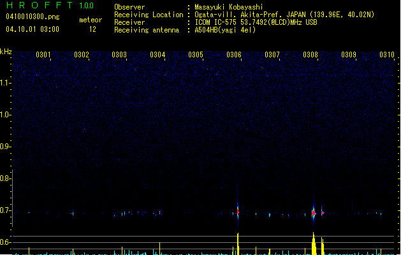Click the HROFFT 1.0.0 title text
The height and width of the screenshot is (255, 401).
[50, 5]
